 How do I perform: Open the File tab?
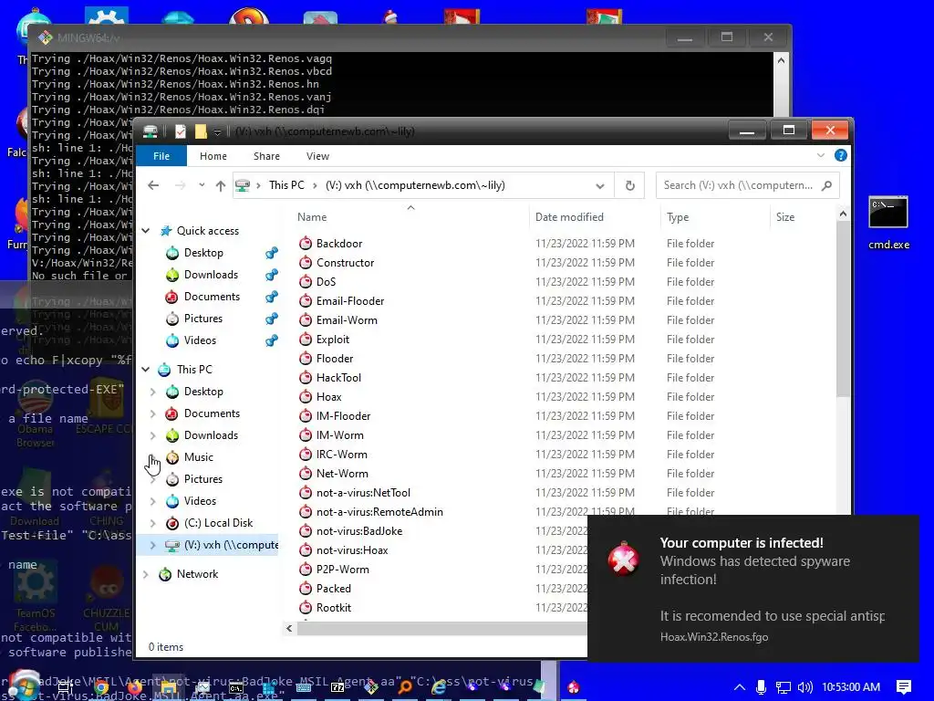click(x=161, y=156)
